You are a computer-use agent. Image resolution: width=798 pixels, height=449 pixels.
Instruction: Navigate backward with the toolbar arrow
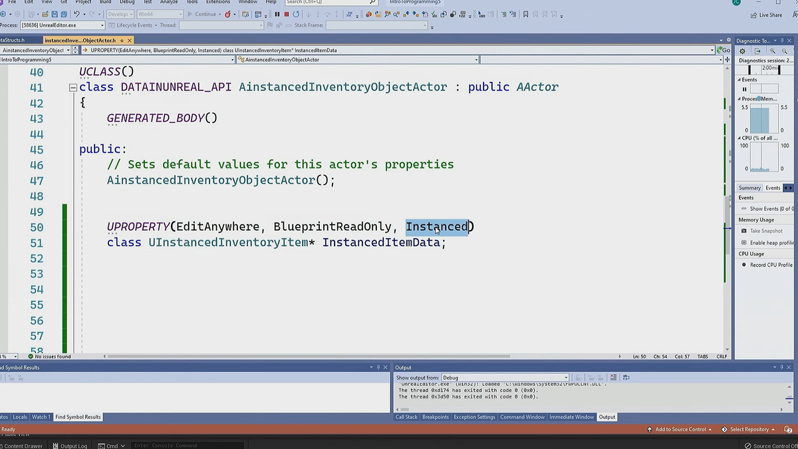click(x=3, y=14)
